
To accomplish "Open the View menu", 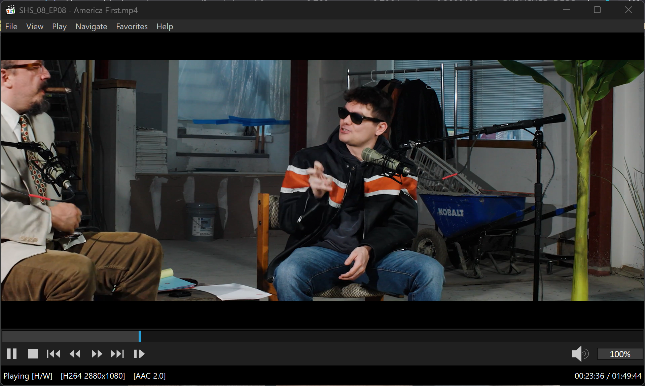I will click(35, 27).
